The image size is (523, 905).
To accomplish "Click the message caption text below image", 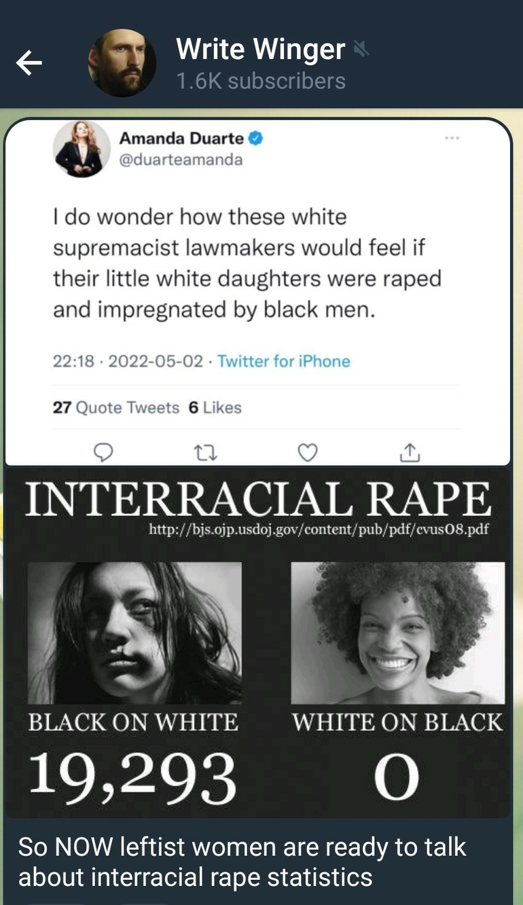I will (x=242, y=862).
